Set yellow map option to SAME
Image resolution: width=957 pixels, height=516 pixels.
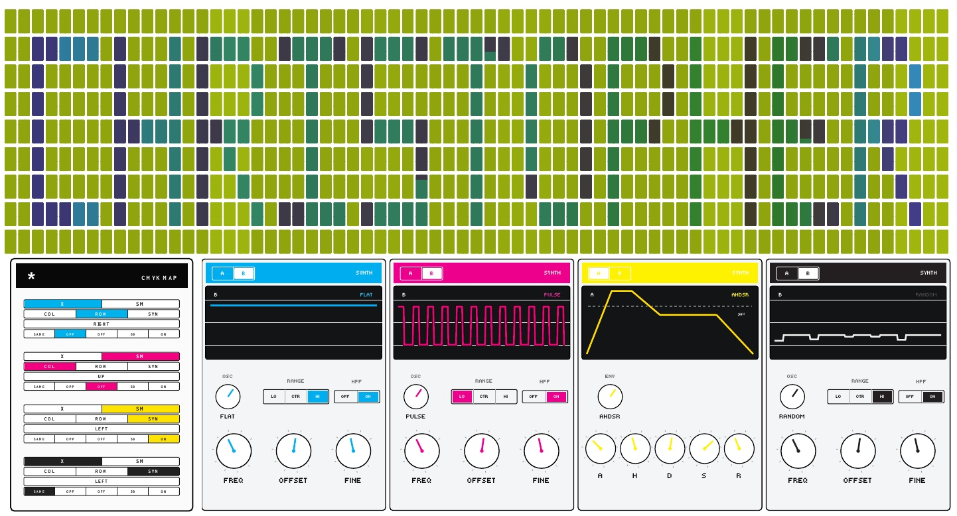pos(39,438)
